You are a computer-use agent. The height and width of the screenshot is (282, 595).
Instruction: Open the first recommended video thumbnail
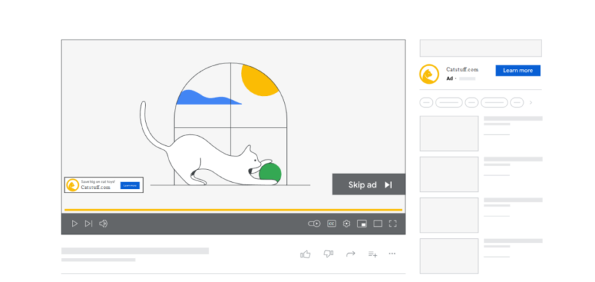coord(449,133)
